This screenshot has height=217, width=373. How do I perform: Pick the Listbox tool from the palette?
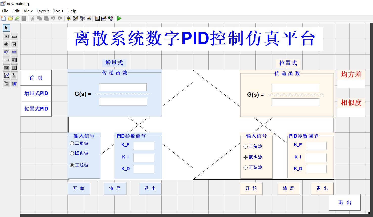point(14,60)
